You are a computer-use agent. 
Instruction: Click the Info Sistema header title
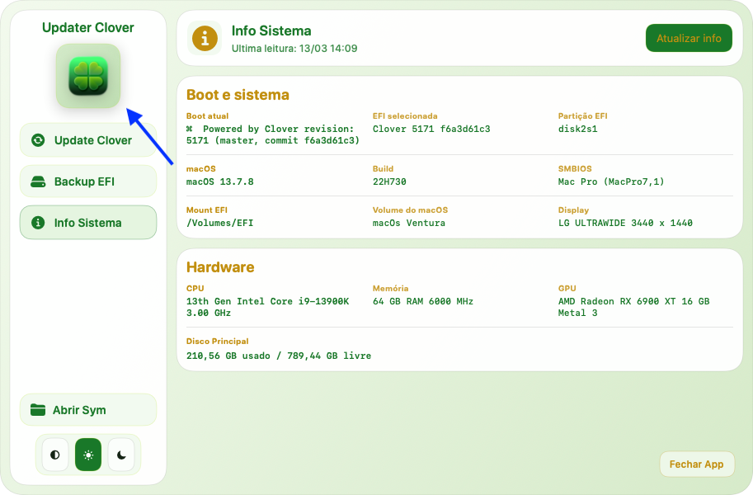click(x=271, y=31)
